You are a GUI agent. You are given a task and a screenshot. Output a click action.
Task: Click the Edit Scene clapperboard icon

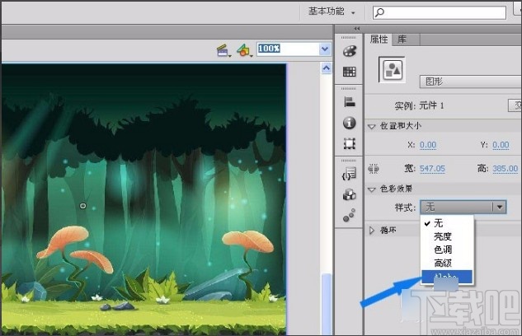[x=223, y=50]
